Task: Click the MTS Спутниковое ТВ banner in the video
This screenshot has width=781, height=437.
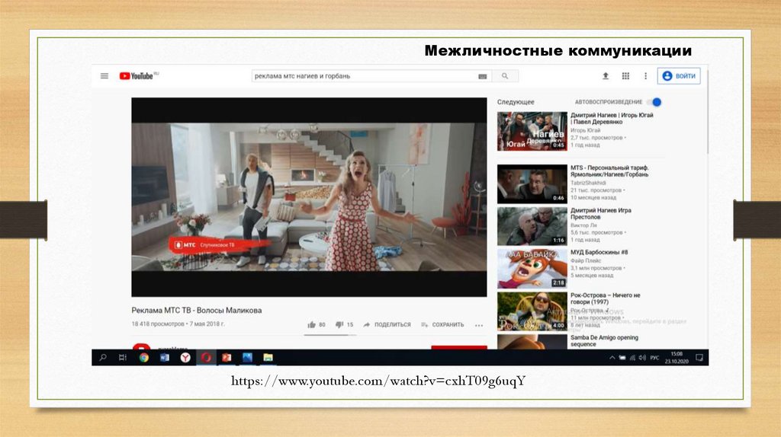Action: click(219, 245)
